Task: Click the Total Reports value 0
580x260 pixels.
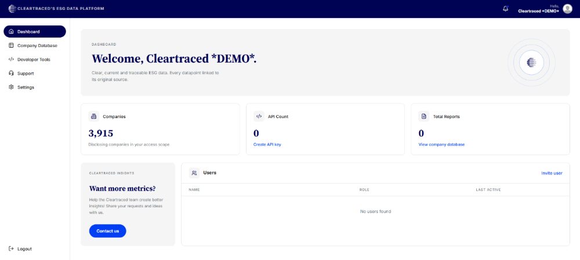Action: pos(421,133)
